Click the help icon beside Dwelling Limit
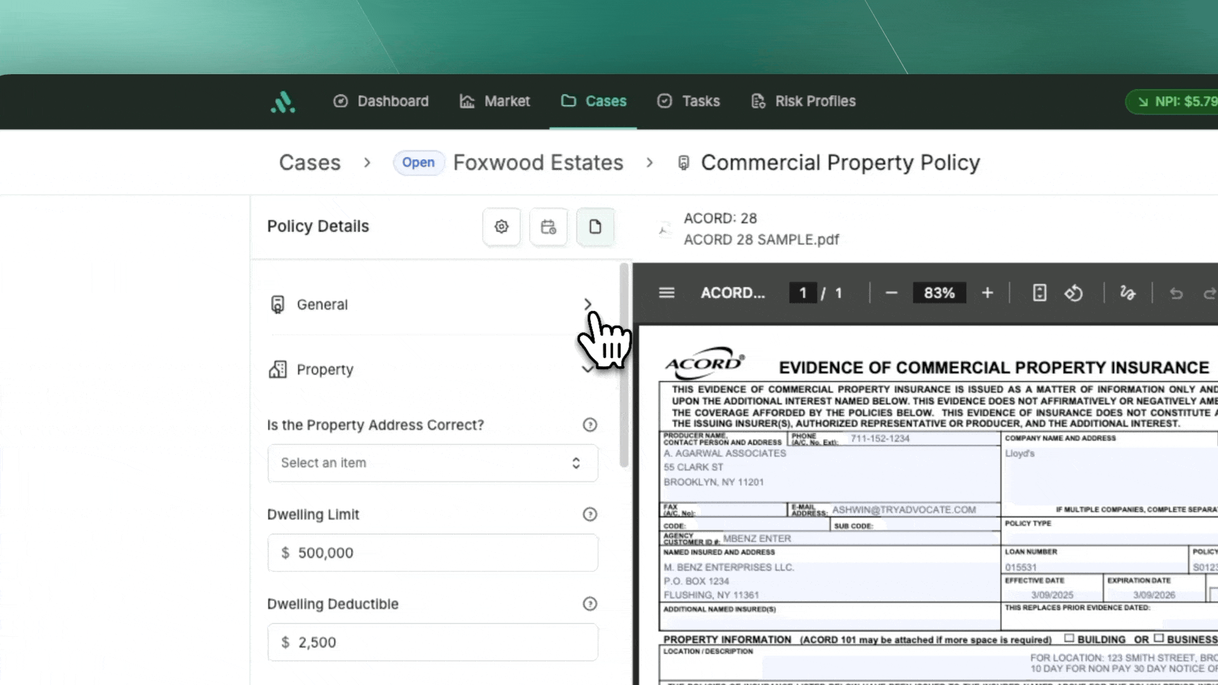Image resolution: width=1218 pixels, height=685 pixels. 590,514
